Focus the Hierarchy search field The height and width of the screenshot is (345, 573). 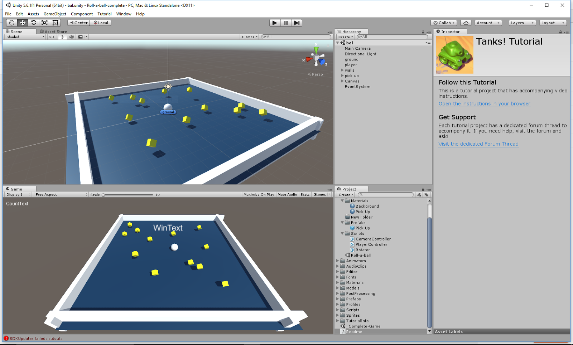pos(393,37)
